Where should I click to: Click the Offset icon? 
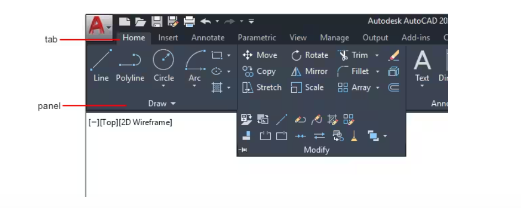393,88
